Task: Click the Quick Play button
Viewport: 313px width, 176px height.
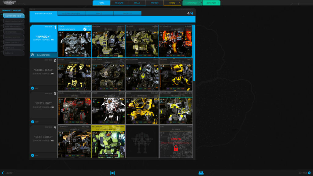Action: pos(212,3)
